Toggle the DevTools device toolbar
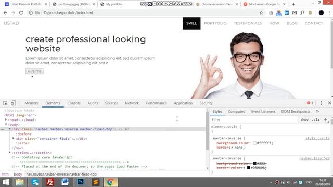This screenshot has width=333, height=187. pos(13,103)
